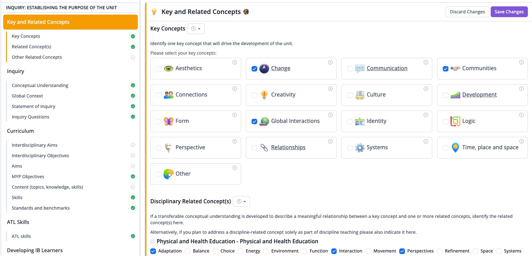The image size is (532, 256).
Task: Open the Key Concepts help dropdown
Action: tap(196, 29)
